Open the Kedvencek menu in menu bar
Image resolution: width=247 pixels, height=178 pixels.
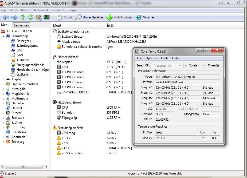(x=41, y=10)
